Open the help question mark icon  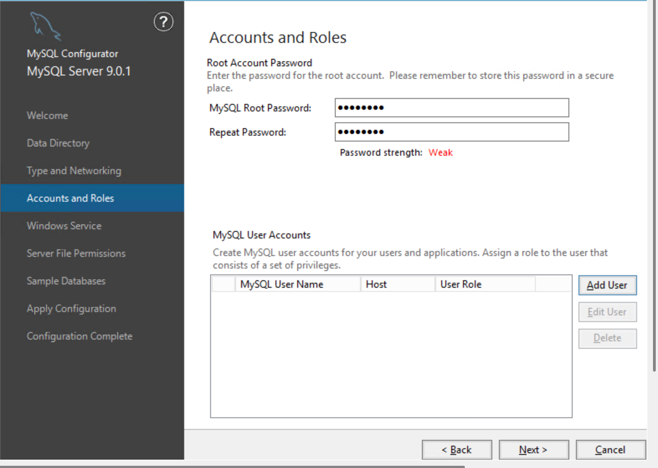pos(163,22)
